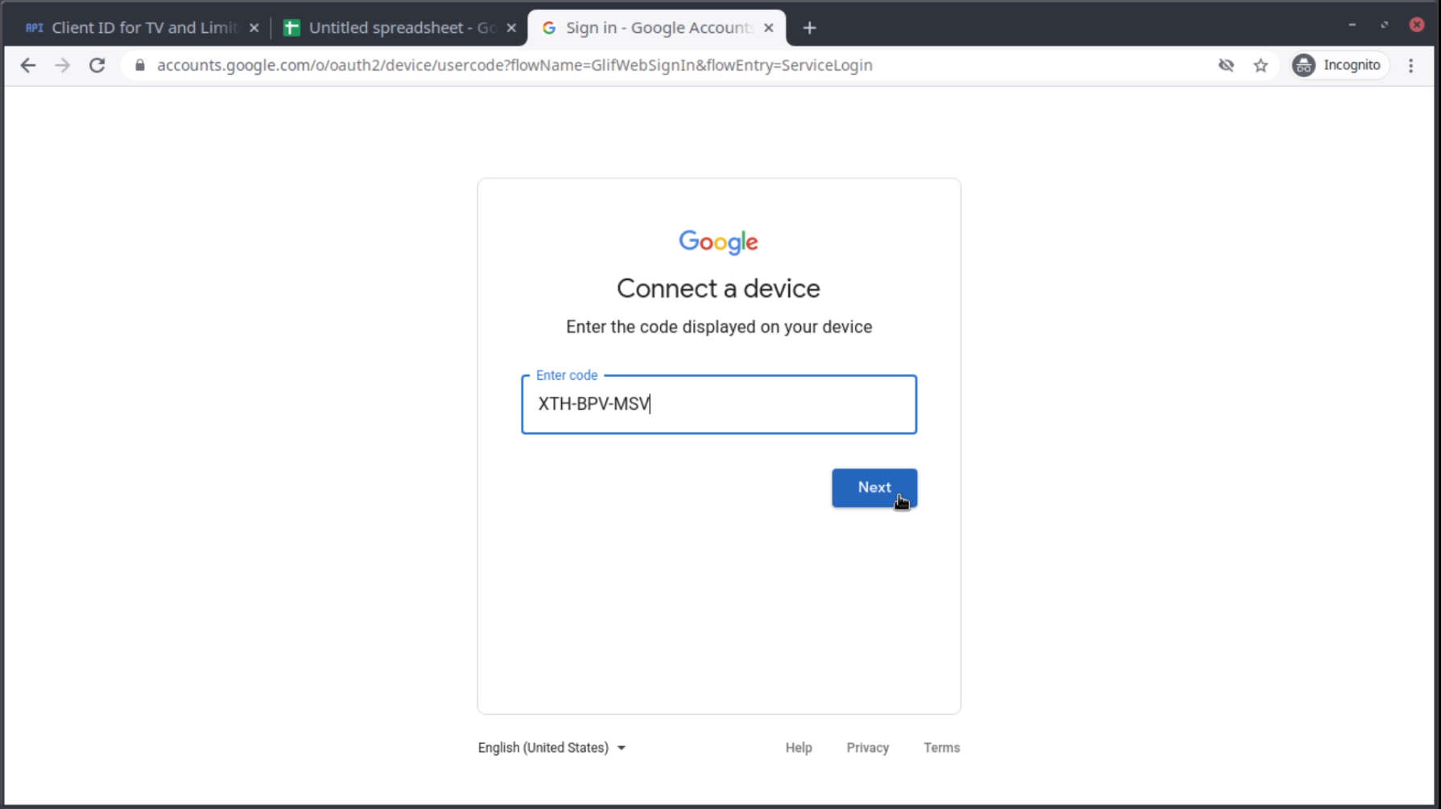Viewport: 1441px width, 809px height.
Task: Close the Sign in Google Accounts tab
Action: click(x=769, y=28)
